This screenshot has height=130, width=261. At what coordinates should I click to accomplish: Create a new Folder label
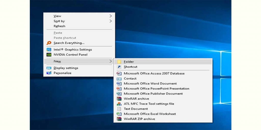129,62
